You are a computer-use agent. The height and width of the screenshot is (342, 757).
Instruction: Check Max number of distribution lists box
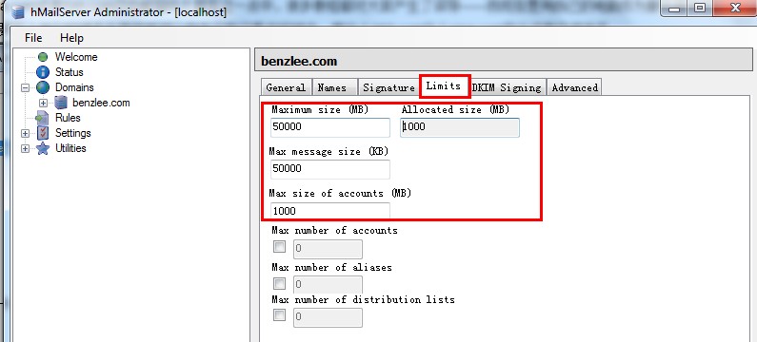pyautogui.click(x=279, y=315)
